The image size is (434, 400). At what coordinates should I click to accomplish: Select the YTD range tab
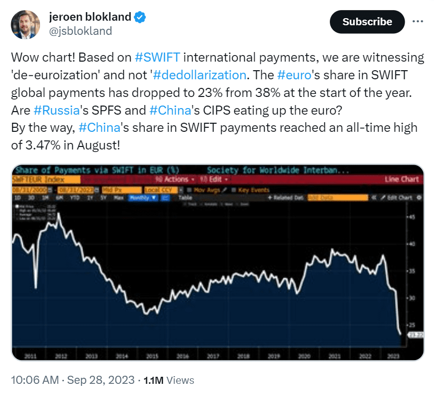click(x=74, y=197)
